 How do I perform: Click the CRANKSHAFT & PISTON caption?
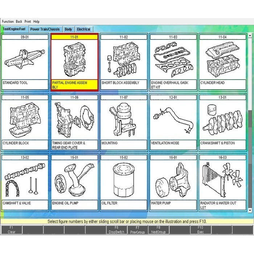pyautogui.click(x=222, y=145)
